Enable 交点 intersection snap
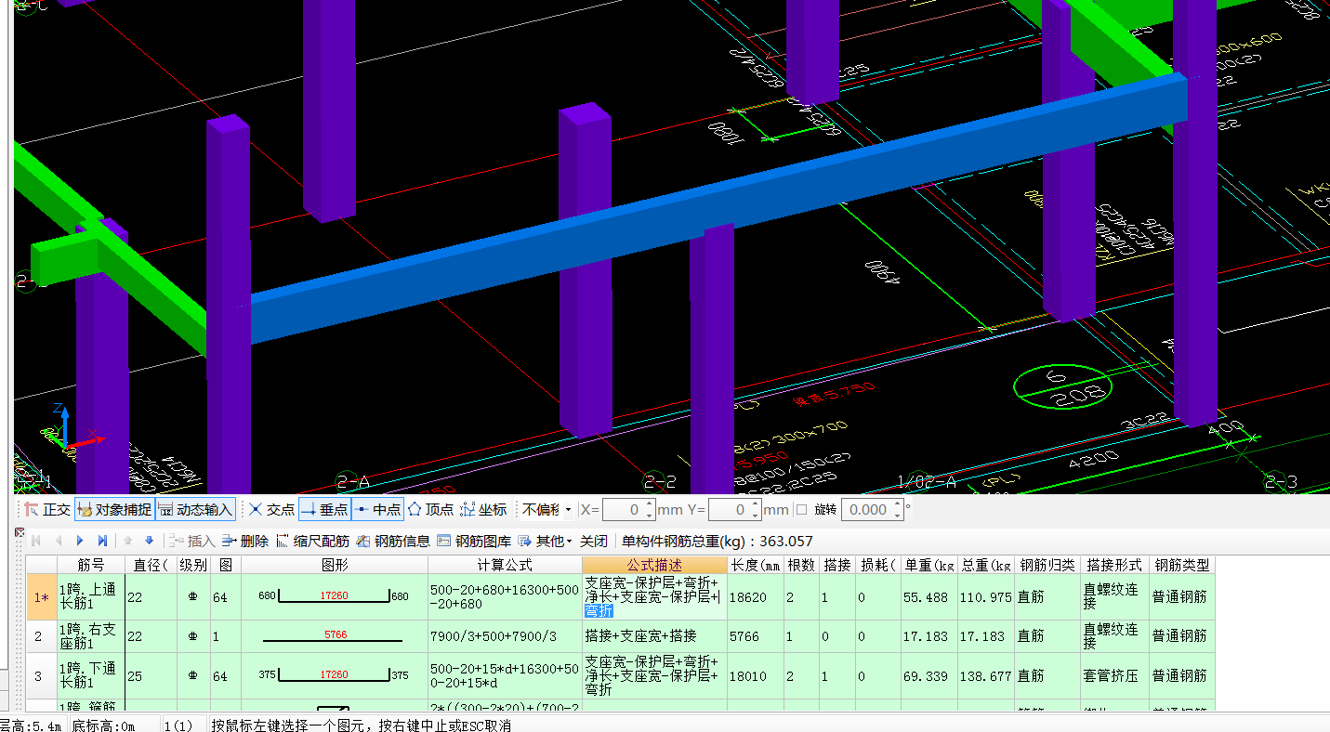1330x732 pixels. point(271,509)
